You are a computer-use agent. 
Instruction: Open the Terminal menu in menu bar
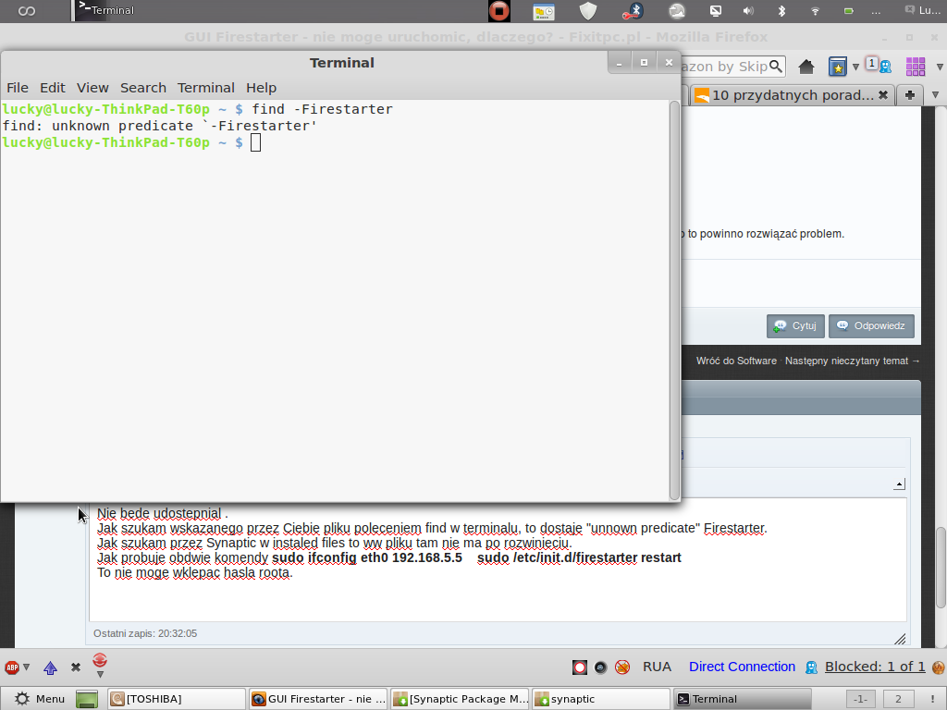click(206, 88)
